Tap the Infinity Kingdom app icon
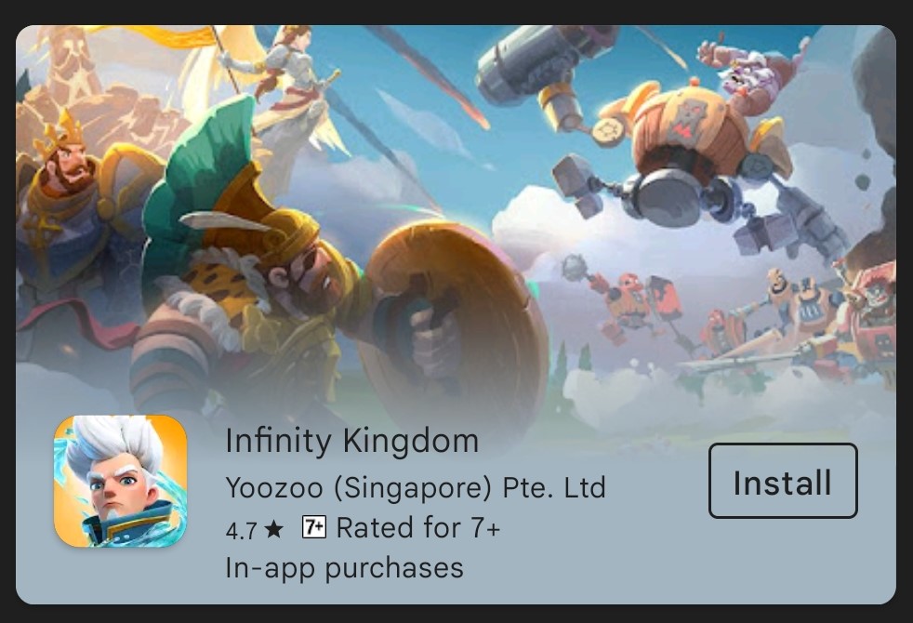Screen dimensions: 913x623 tap(121, 481)
